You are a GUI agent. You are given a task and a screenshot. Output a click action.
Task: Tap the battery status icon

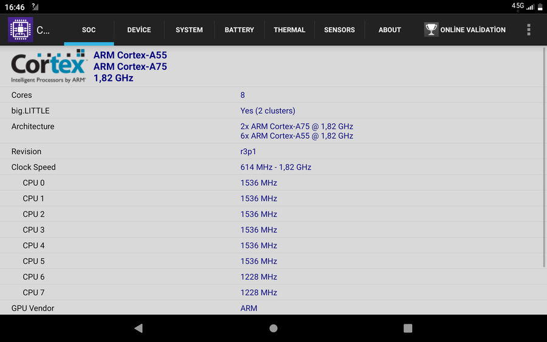coord(540,7)
